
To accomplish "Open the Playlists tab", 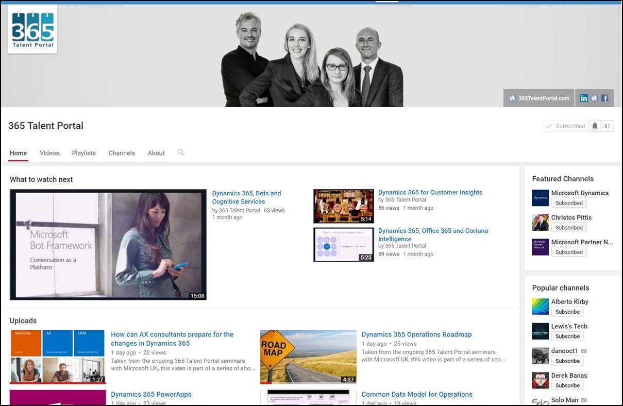I will 84,153.
